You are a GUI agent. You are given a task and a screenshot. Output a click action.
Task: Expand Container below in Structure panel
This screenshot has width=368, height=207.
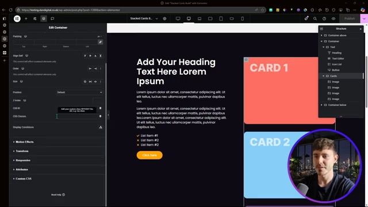pos(321,105)
